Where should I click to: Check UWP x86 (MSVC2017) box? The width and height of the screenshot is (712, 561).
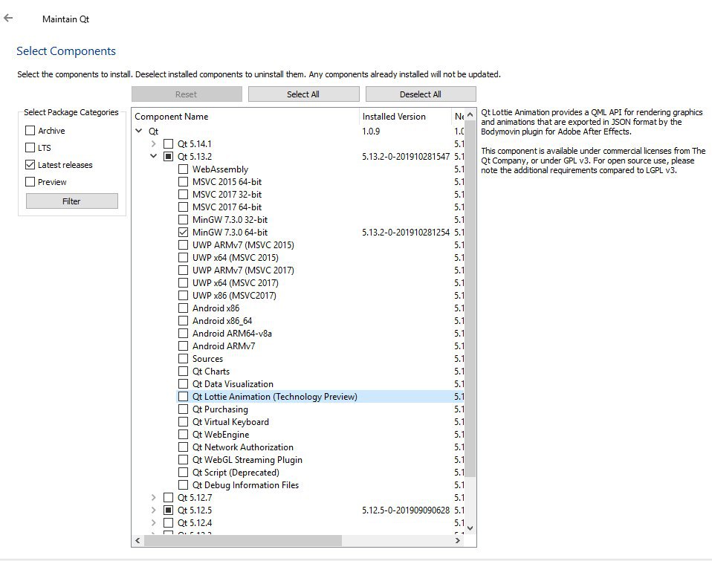[x=183, y=296]
